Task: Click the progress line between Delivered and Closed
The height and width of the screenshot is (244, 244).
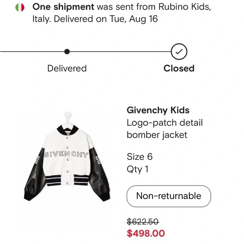Action: point(120,51)
